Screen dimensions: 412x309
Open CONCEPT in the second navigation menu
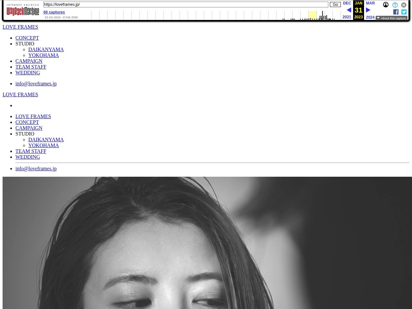[x=27, y=122]
